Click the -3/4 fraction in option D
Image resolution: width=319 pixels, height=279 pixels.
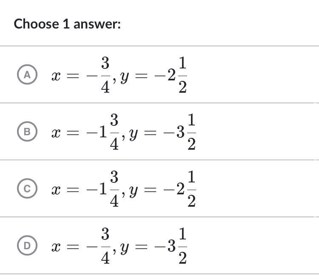point(98,246)
